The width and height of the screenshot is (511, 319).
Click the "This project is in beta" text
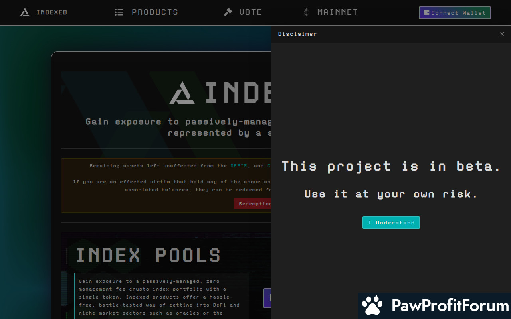coord(391,166)
